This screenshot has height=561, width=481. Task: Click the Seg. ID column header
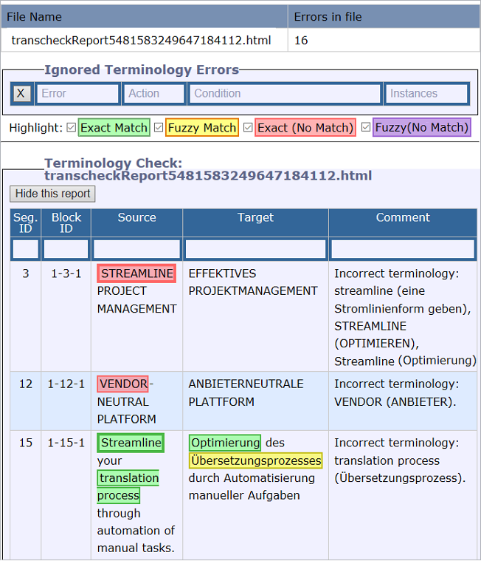[25, 223]
